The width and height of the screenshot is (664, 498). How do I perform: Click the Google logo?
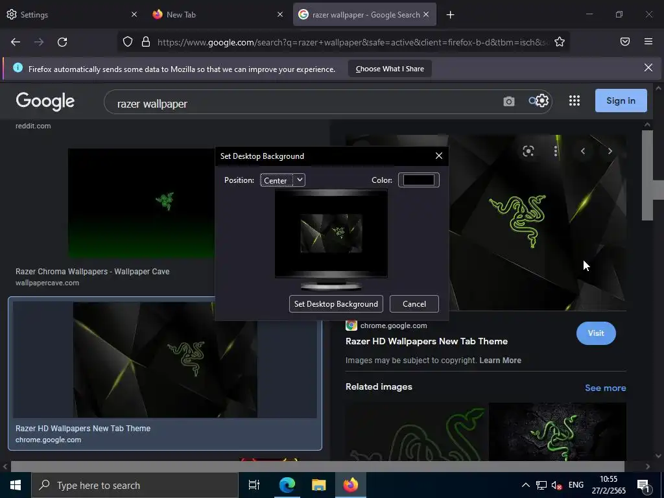[x=45, y=101]
